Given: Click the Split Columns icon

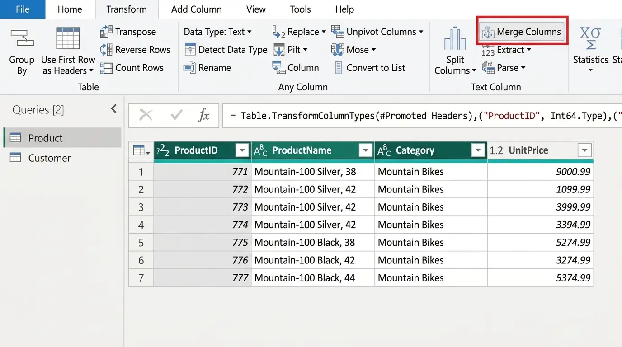Looking at the screenshot, I should pyautogui.click(x=455, y=39).
